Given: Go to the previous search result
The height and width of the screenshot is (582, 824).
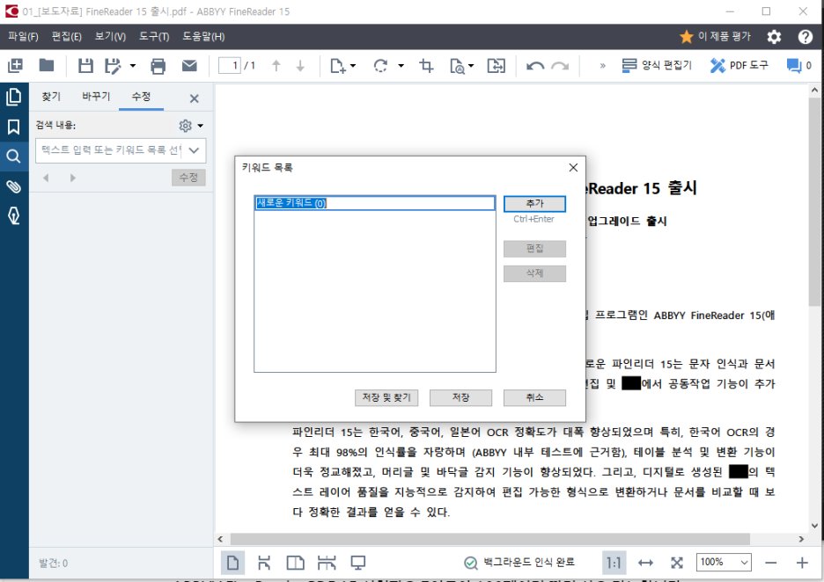Looking at the screenshot, I should [x=47, y=178].
